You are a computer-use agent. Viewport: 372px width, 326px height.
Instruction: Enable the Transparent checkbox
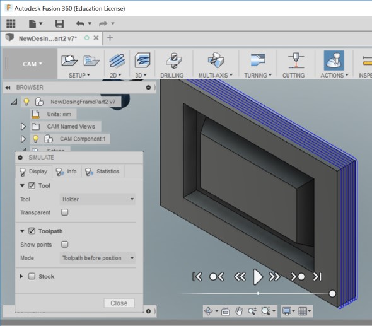click(x=64, y=212)
